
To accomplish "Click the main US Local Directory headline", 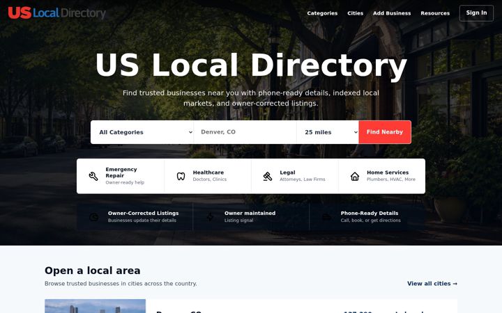I will 251,65.
